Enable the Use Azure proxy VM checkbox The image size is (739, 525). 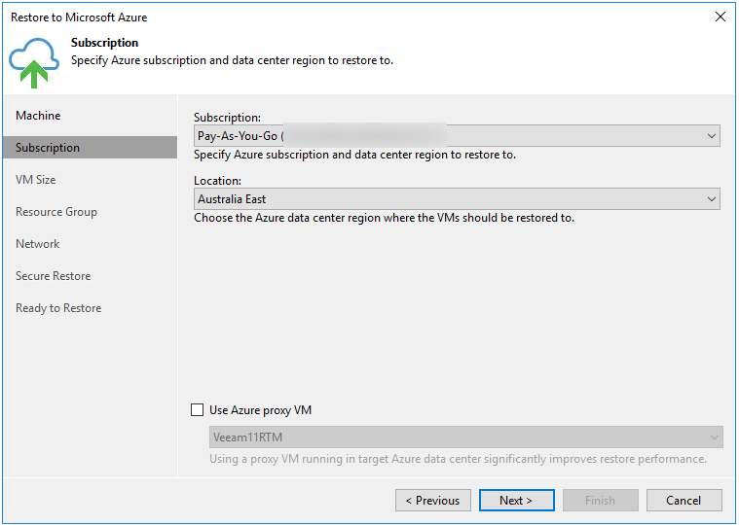[198, 410]
